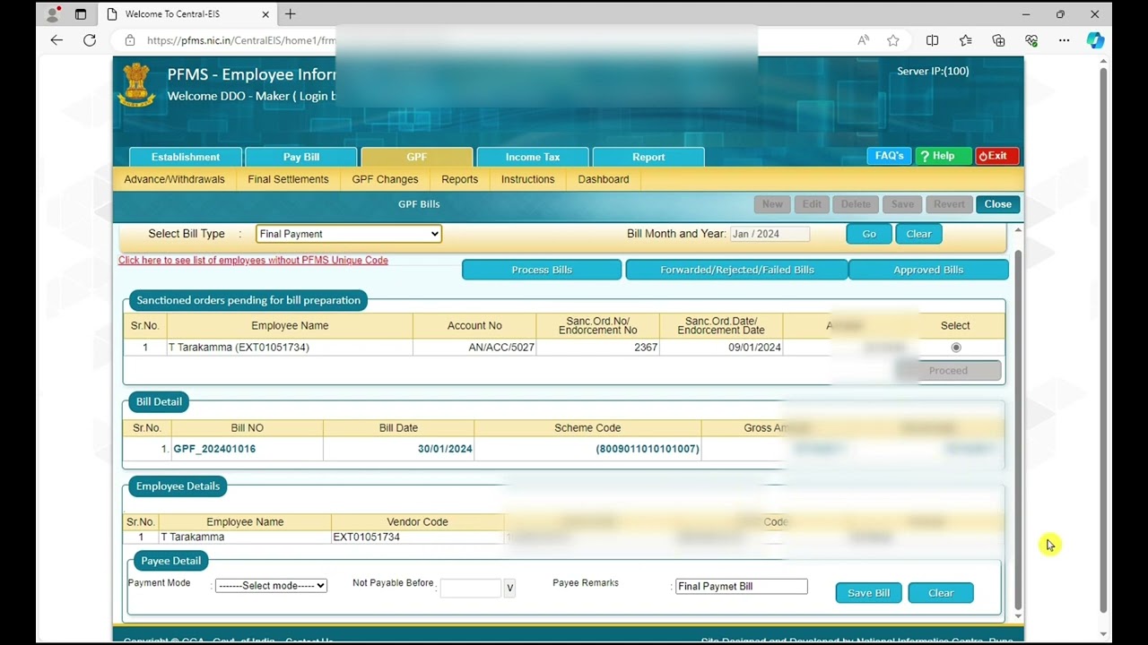Open Dashboard menu item

point(604,179)
